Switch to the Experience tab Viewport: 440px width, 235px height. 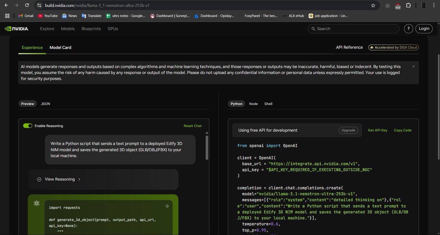click(x=32, y=47)
